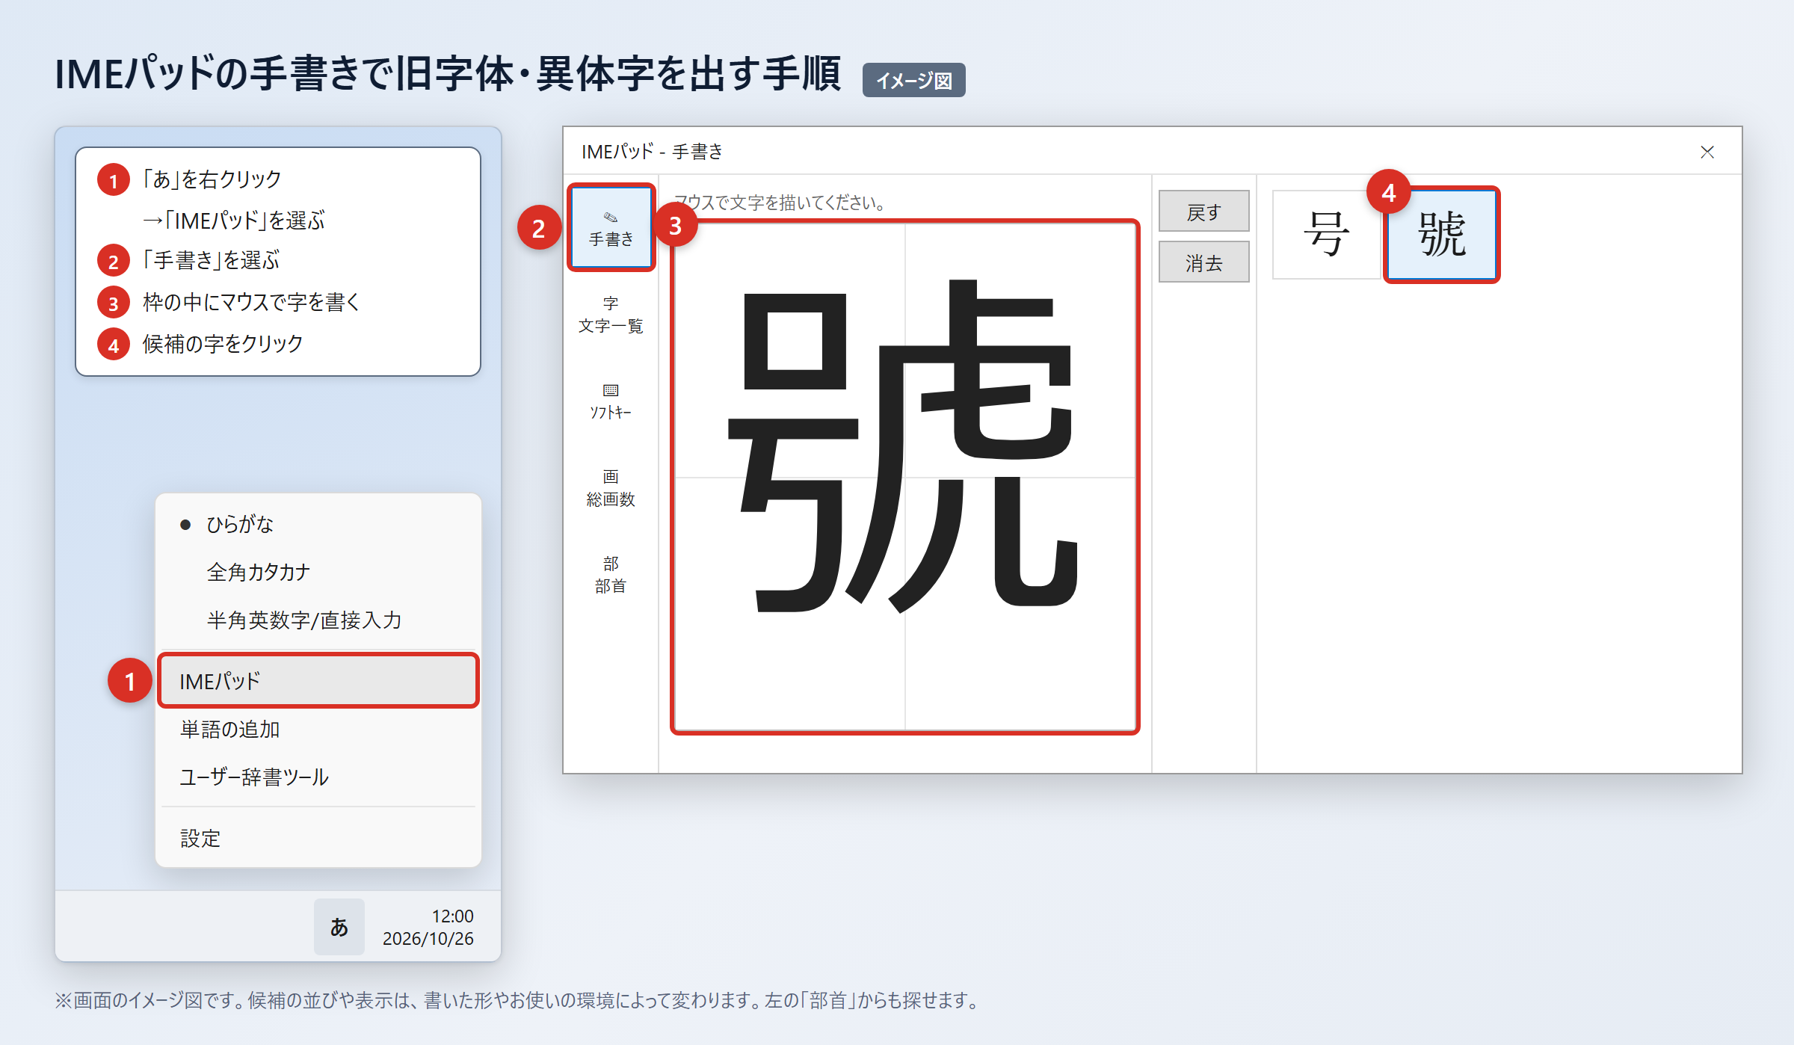Open the 文字一覧 character list mode
Screen dimensions: 1794x1045
tap(611, 315)
